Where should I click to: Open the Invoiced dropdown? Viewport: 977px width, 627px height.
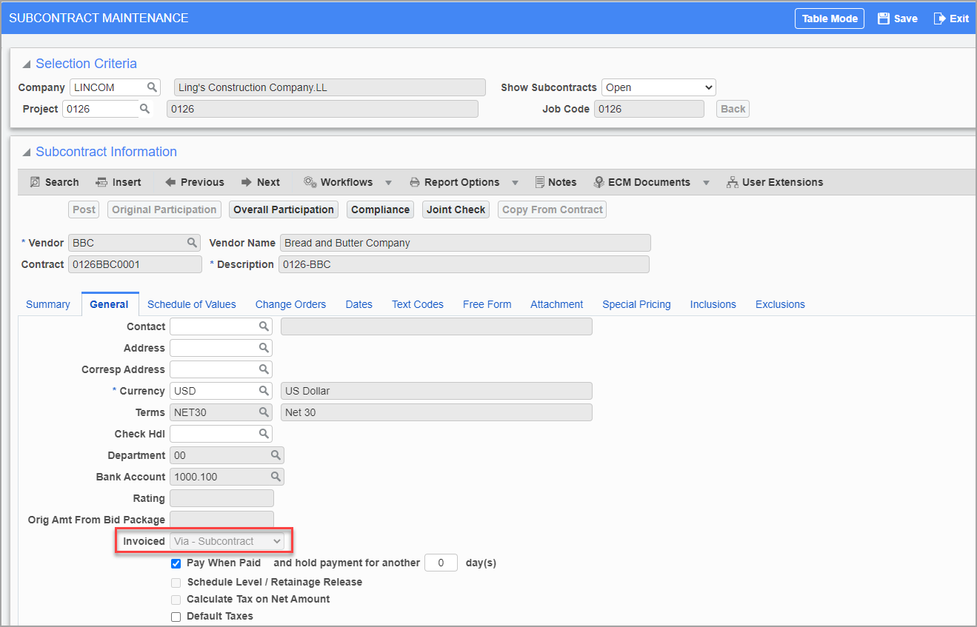pyautogui.click(x=227, y=541)
